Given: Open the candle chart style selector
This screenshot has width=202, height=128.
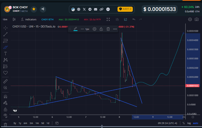Looking at the screenshot, I should [x=14, y=20].
